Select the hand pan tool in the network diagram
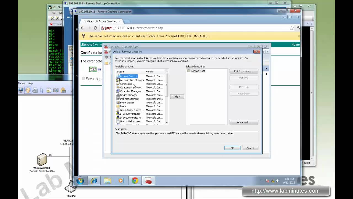 tap(28, 90)
